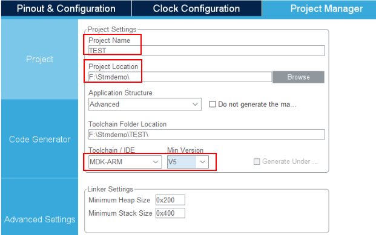
Task: Toggle the Do not generate the main checkbox
Action: pos(213,104)
